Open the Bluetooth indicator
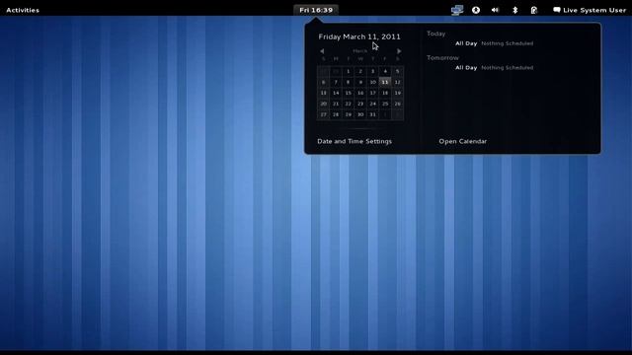 (514, 10)
